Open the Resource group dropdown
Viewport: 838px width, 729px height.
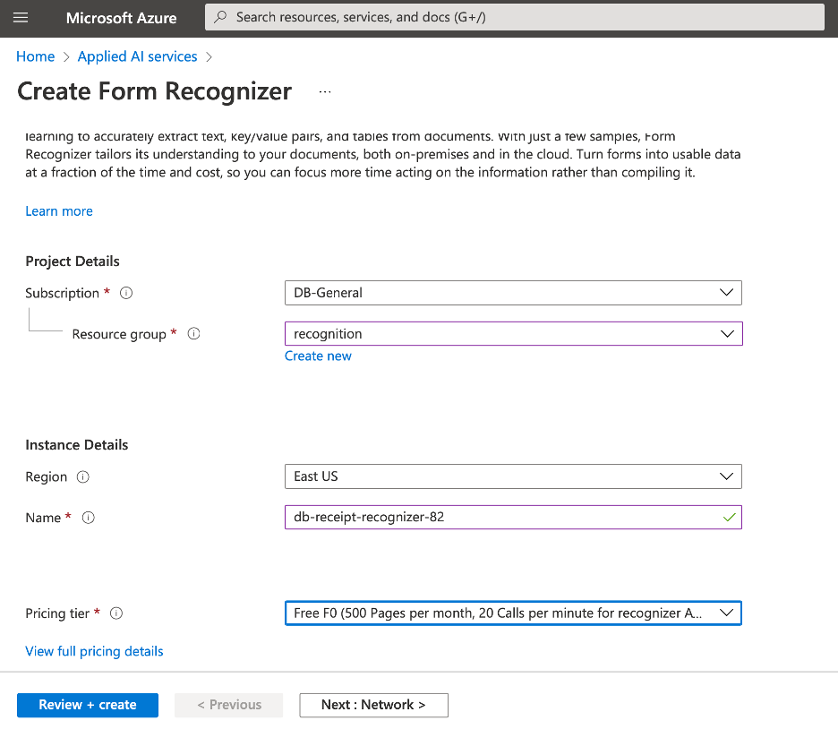click(x=513, y=333)
